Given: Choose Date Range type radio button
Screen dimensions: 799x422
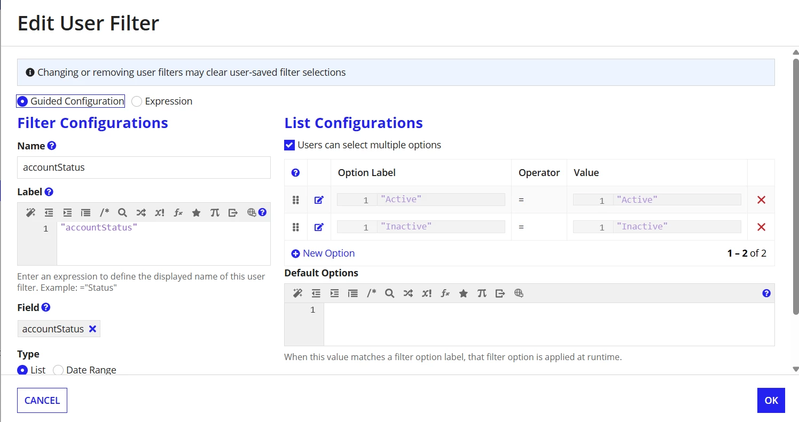Looking at the screenshot, I should click(58, 370).
